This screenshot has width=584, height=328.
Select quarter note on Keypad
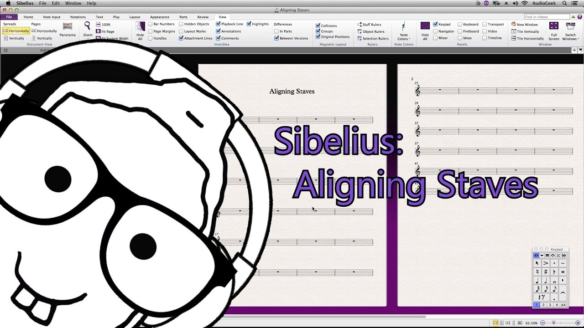[x=537, y=281]
